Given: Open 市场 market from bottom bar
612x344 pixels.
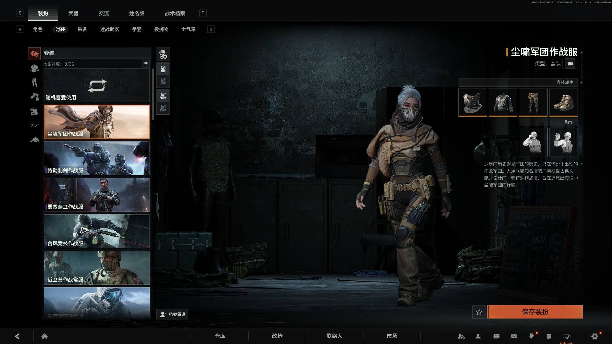Looking at the screenshot, I should [x=392, y=336].
